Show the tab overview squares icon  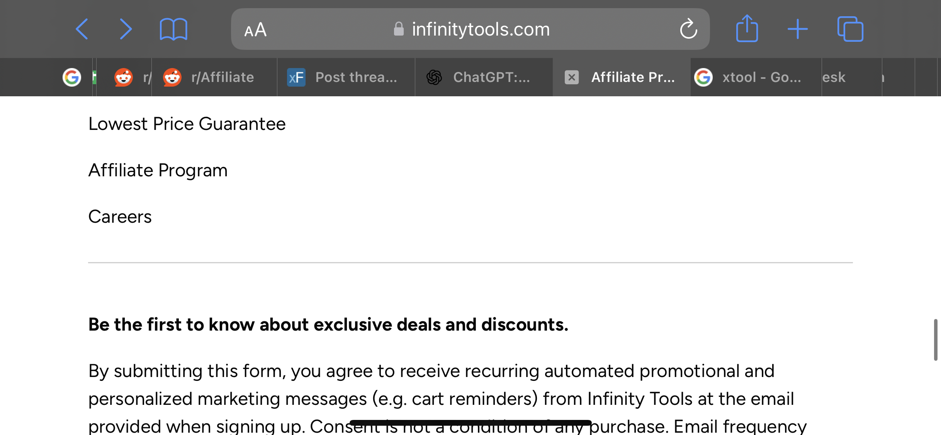[850, 29]
